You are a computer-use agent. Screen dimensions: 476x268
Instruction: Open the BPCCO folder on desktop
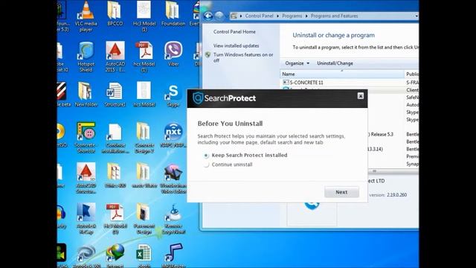coord(115,13)
